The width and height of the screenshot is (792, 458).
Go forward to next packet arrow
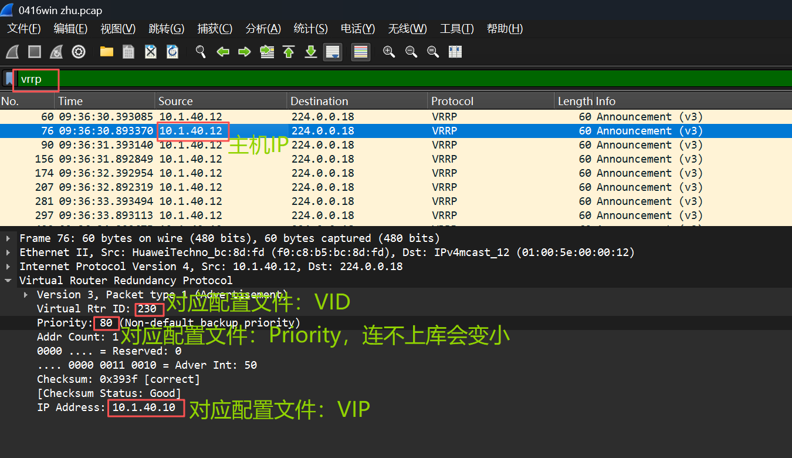pos(245,52)
